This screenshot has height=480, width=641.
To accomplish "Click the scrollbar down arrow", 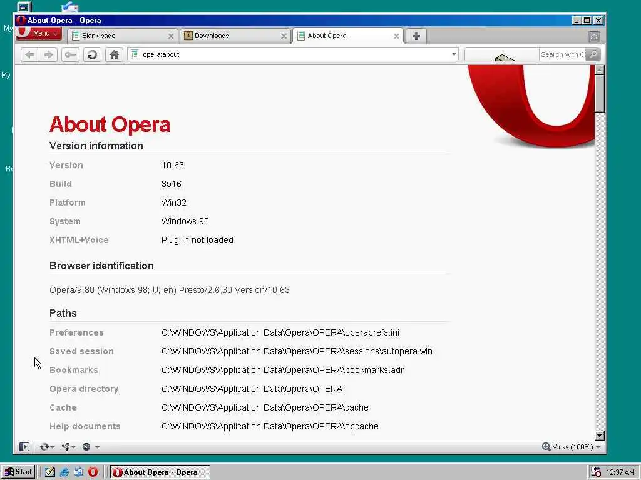I will coord(599,436).
